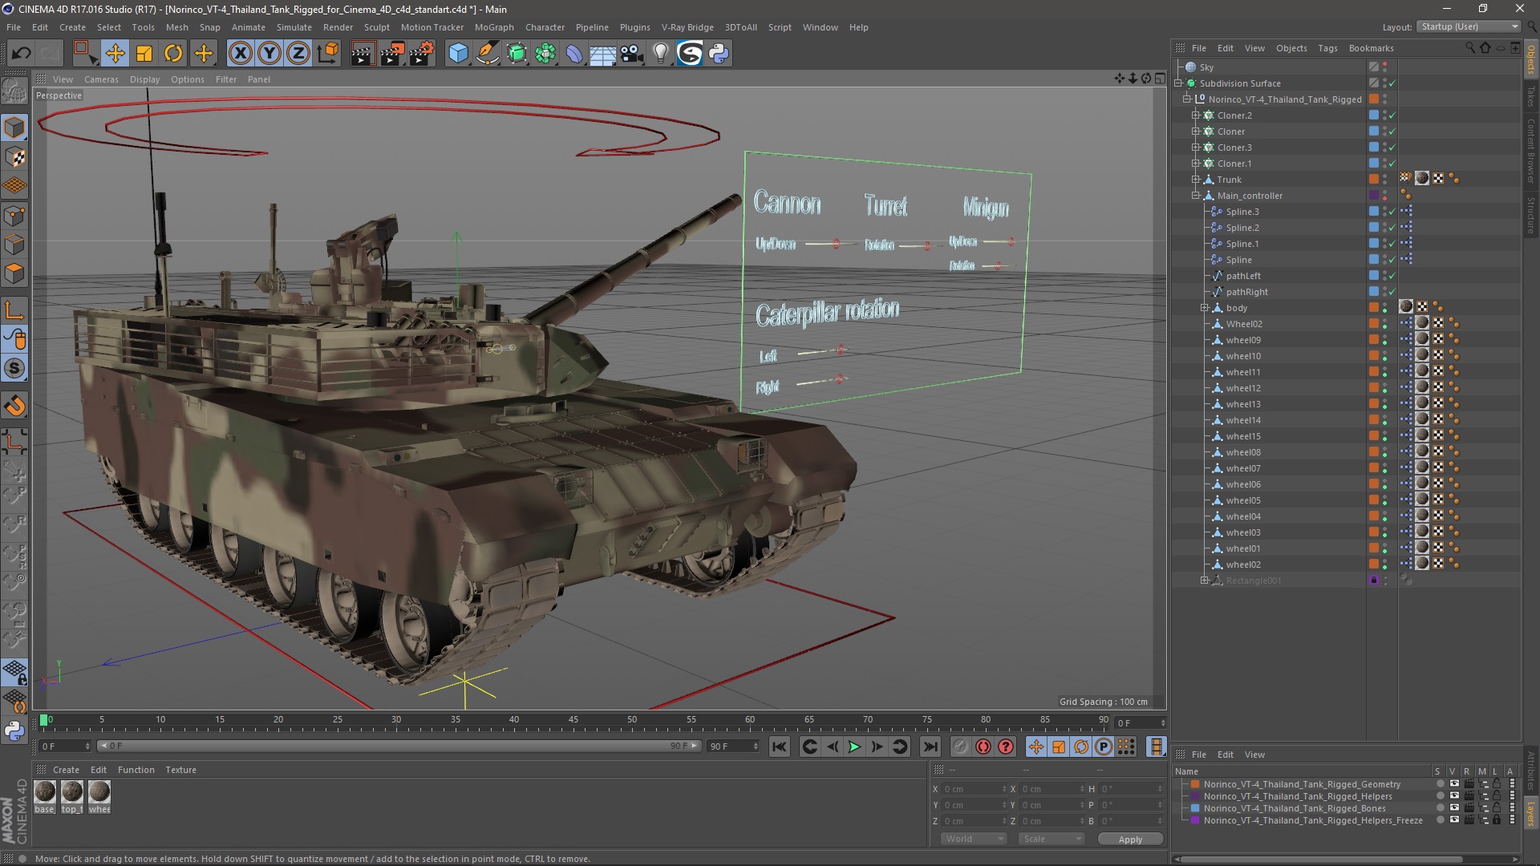This screenshot has height=866, width=1540.
Task: Open the World coordinate dropdown
Action: [x=974, y=839]
